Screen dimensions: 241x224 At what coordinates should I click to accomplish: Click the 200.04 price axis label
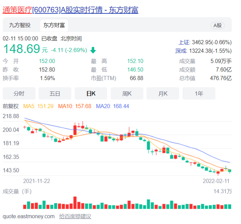11,130
